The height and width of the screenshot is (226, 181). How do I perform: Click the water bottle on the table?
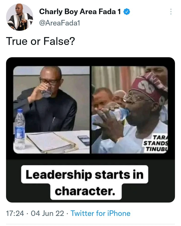click(x=20, y=129)
